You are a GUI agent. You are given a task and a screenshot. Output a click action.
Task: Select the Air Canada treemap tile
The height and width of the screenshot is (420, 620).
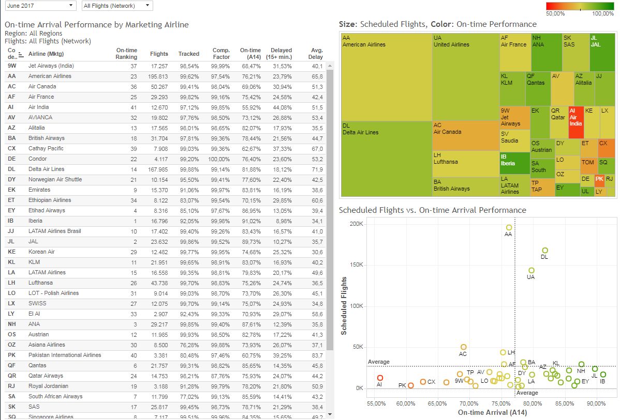[466, 136]
